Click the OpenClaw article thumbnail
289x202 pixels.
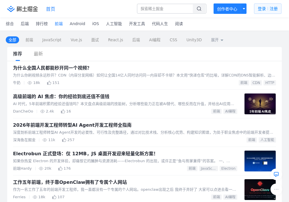point(260,190)
